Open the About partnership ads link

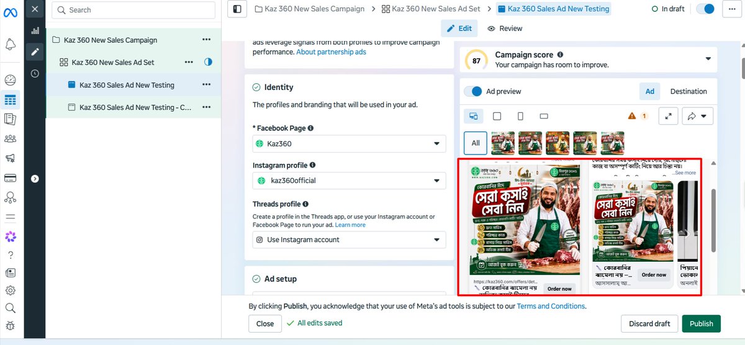tap(331, 52)
